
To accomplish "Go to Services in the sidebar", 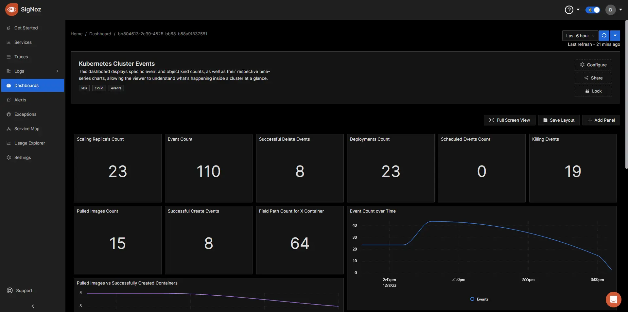I will 33,42.
